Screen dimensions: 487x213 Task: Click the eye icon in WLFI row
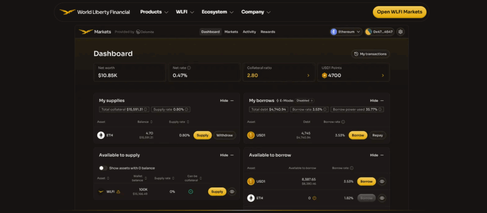pos(232,192)
